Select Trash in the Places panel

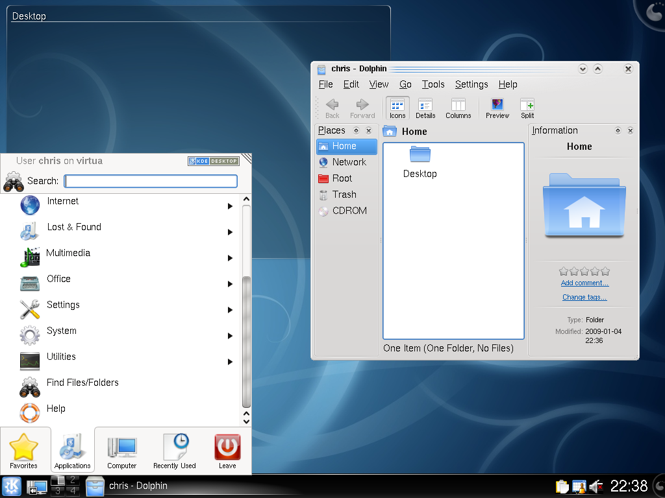coord(347,195)
